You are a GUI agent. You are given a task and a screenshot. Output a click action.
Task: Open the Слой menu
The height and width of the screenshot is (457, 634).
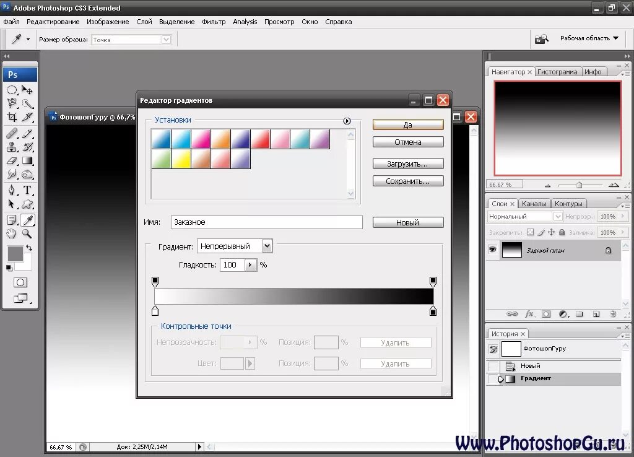pyautogui.click(x=144, y=22)
